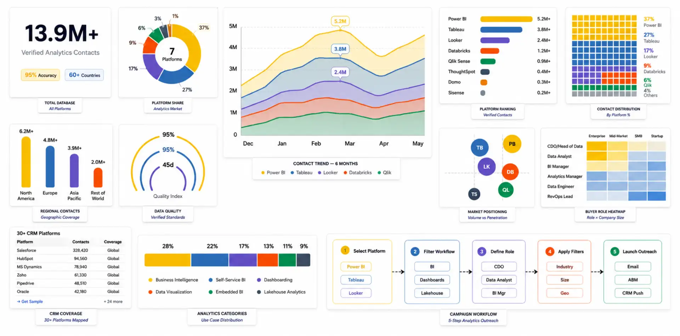Select the Dashboards workflow filter
The width and height of the screenshot is (680, 336).
pyautogui.click(x=432, y=280)
